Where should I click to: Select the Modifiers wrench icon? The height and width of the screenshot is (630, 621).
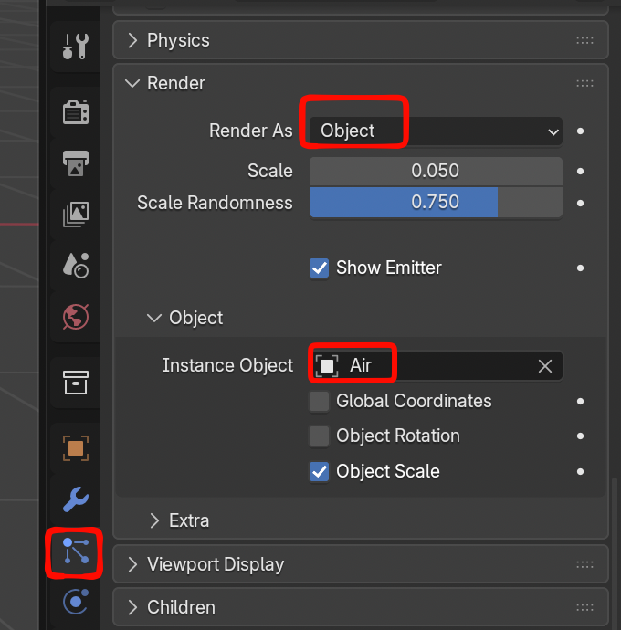coord(75,499)
